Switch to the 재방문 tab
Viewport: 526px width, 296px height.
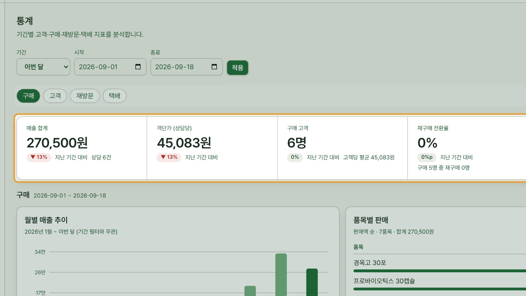coord(85,96)
